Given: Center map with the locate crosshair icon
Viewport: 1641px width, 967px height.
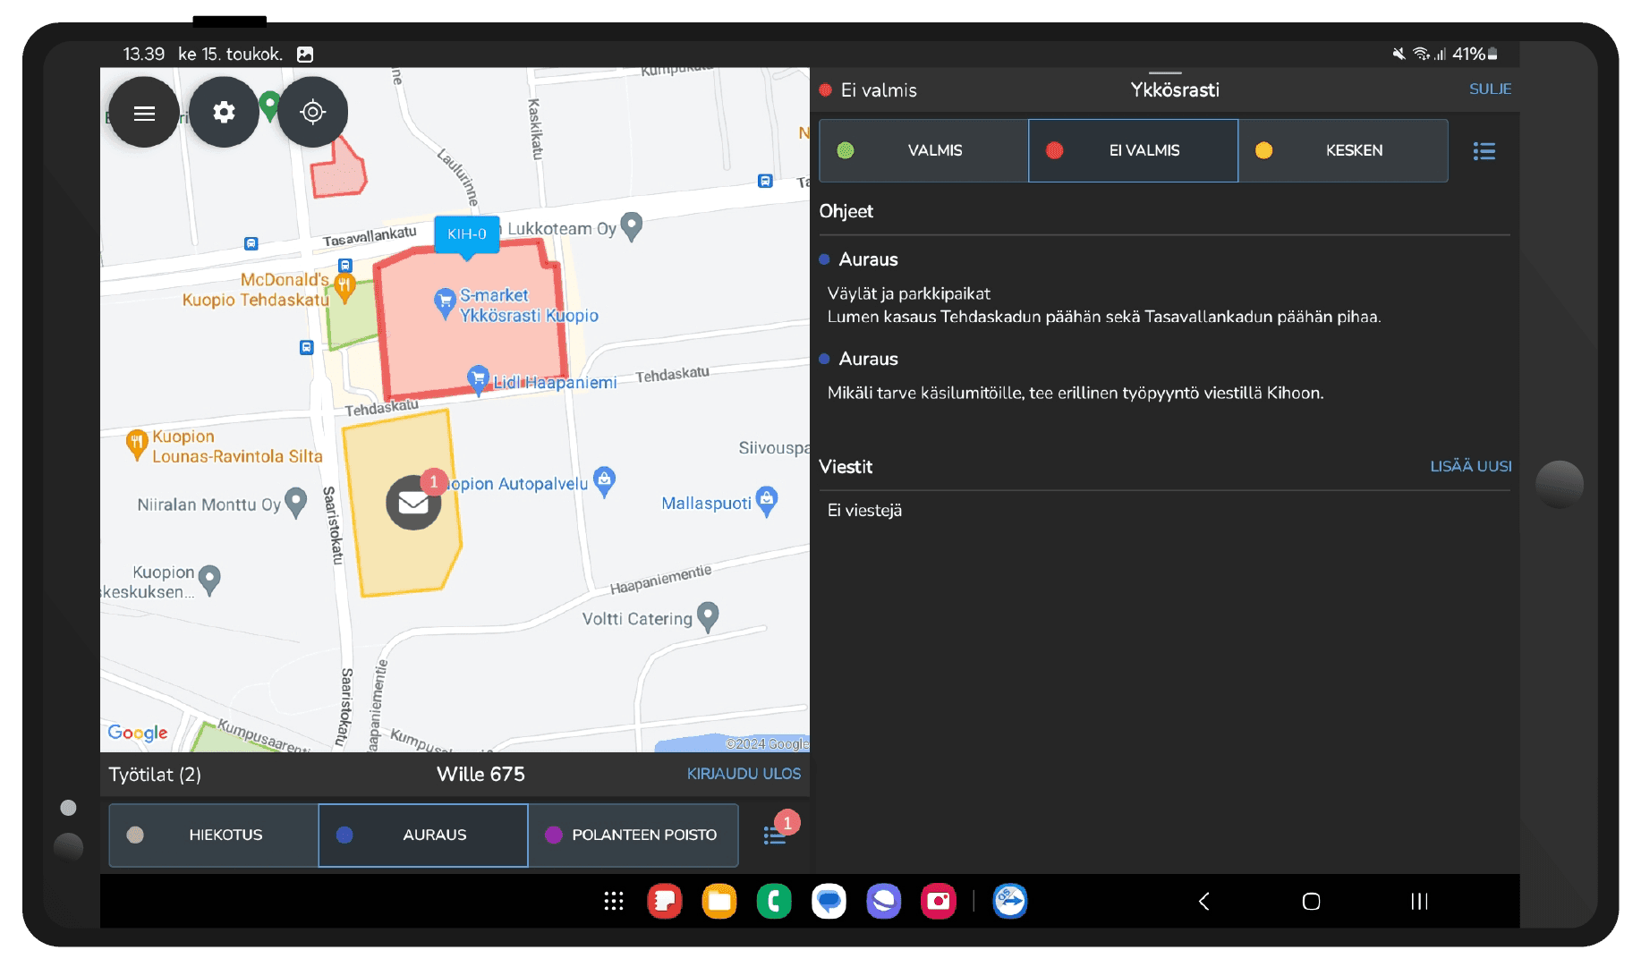Looking at the screenshot, I should (313, 112).
